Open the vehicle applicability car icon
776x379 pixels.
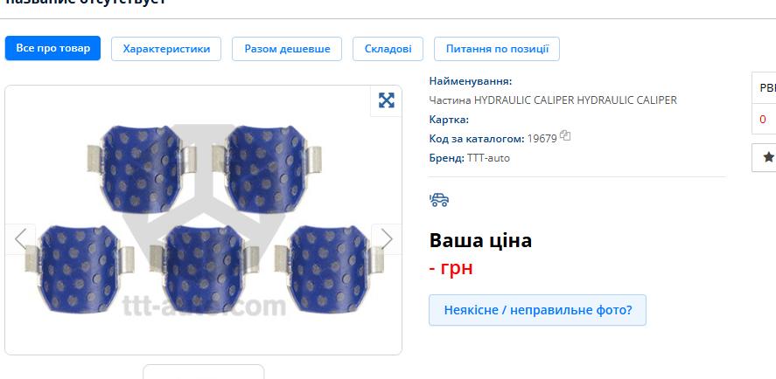click(x=439, y=200)
